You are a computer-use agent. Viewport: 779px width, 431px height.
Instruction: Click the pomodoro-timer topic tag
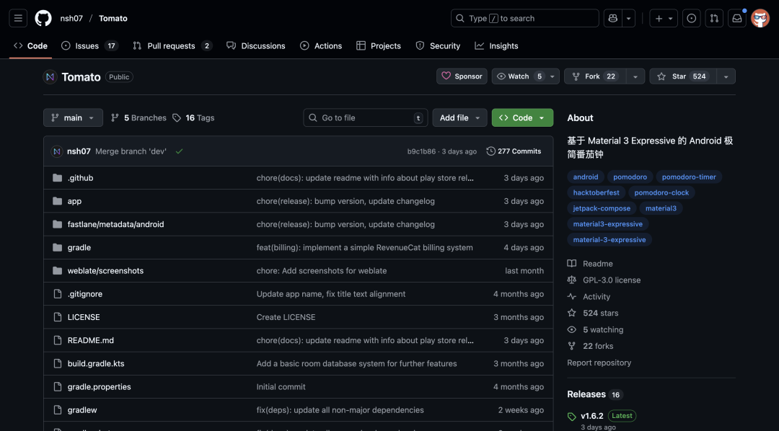pyautogui.click(x=689, y=177)
